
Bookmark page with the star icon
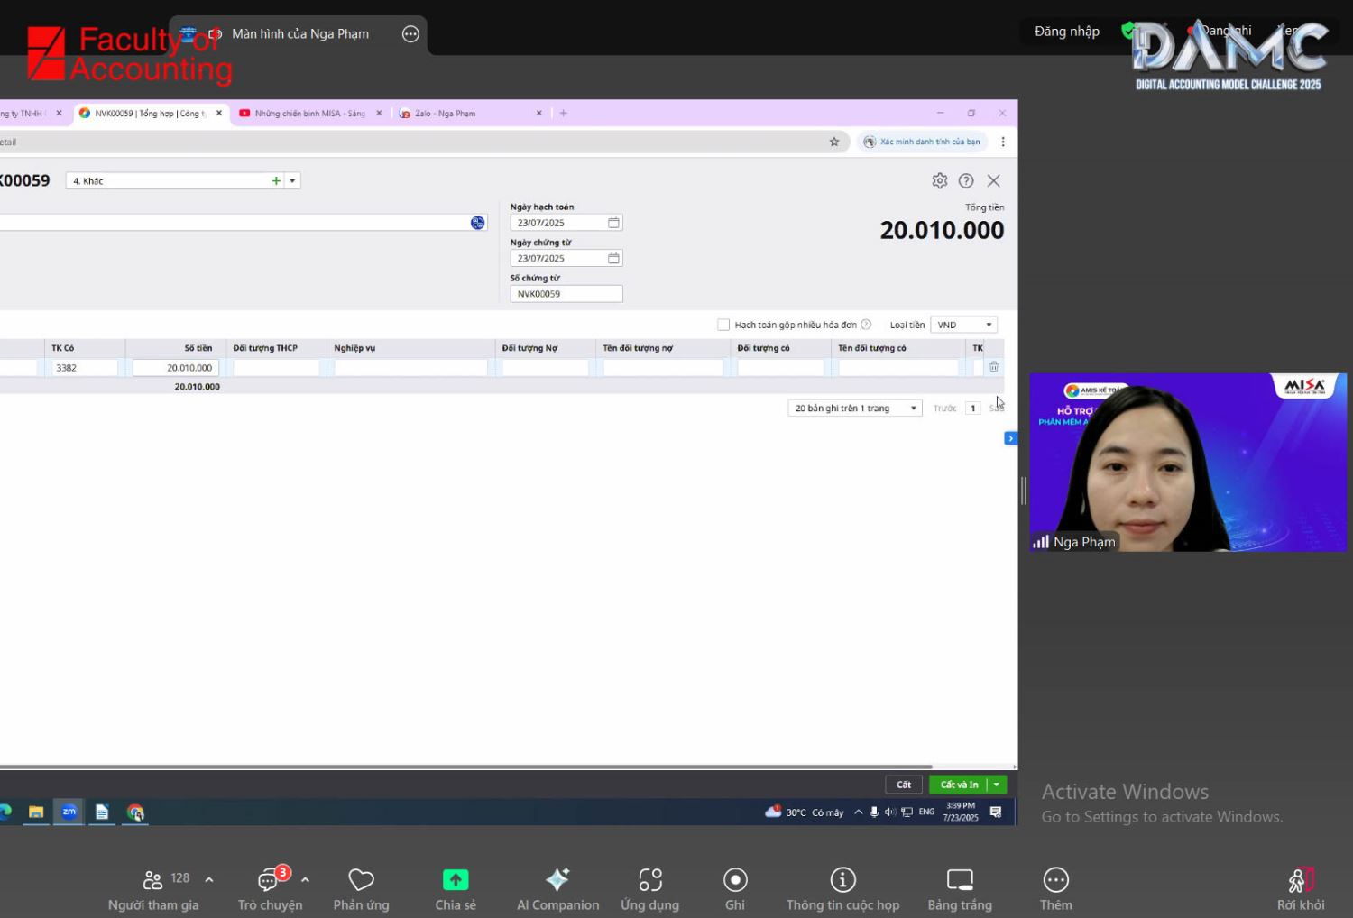(834, 142)
